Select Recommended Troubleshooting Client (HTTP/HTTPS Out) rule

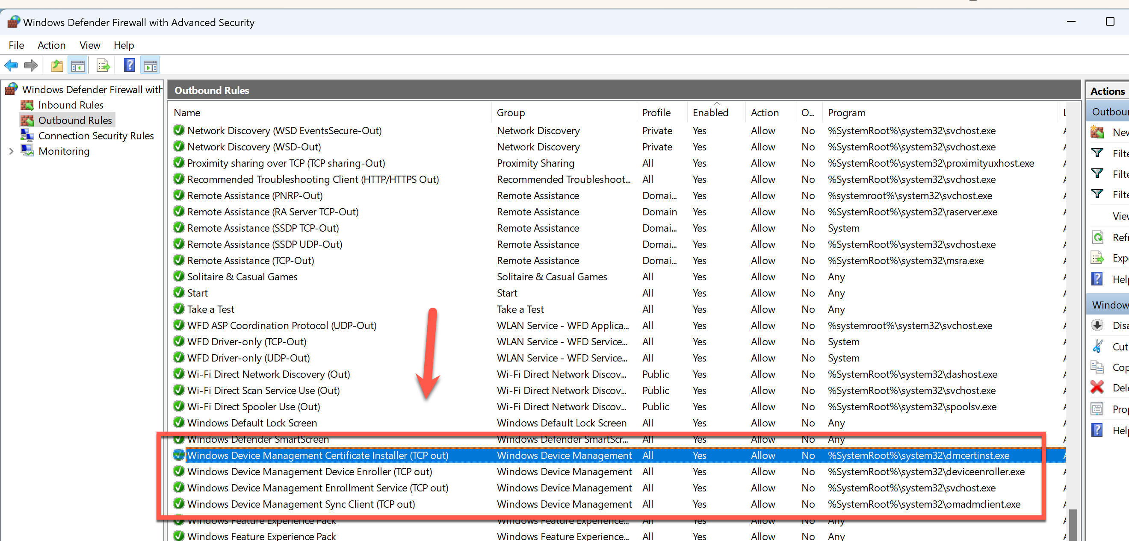coord(618,179)
